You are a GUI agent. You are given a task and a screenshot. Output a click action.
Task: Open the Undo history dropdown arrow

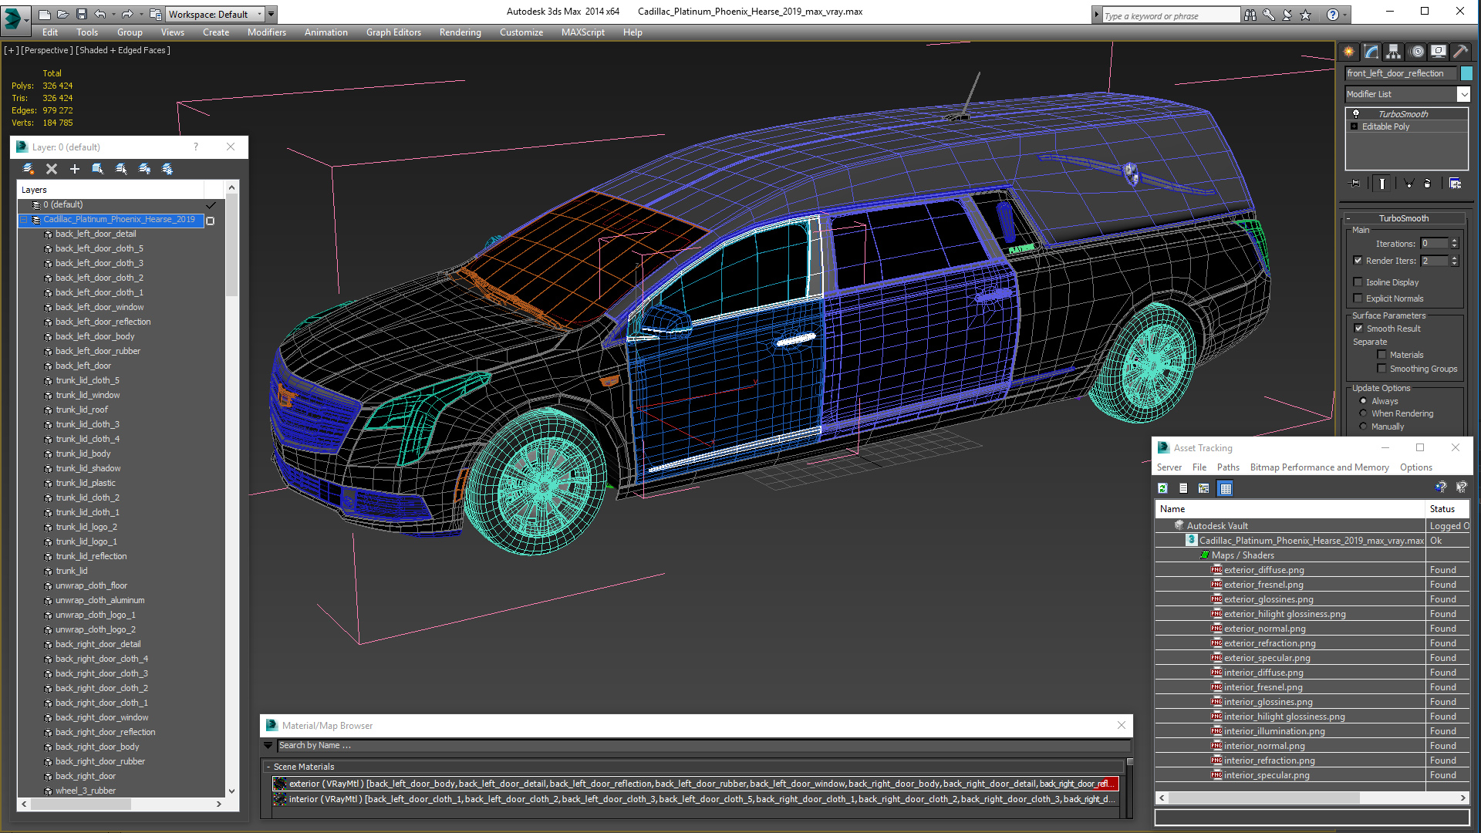click(x=113, y=15)
